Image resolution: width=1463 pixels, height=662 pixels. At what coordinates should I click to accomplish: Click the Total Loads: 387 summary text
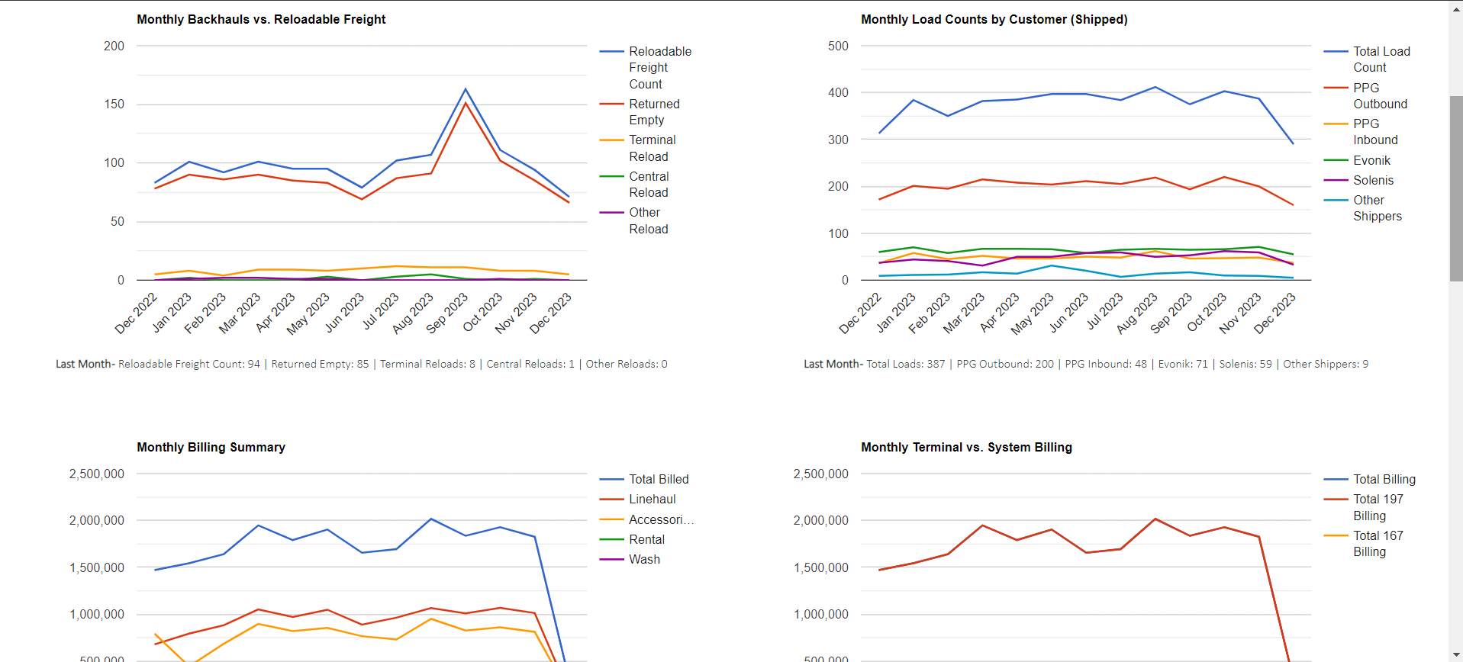tap(906, 364)
